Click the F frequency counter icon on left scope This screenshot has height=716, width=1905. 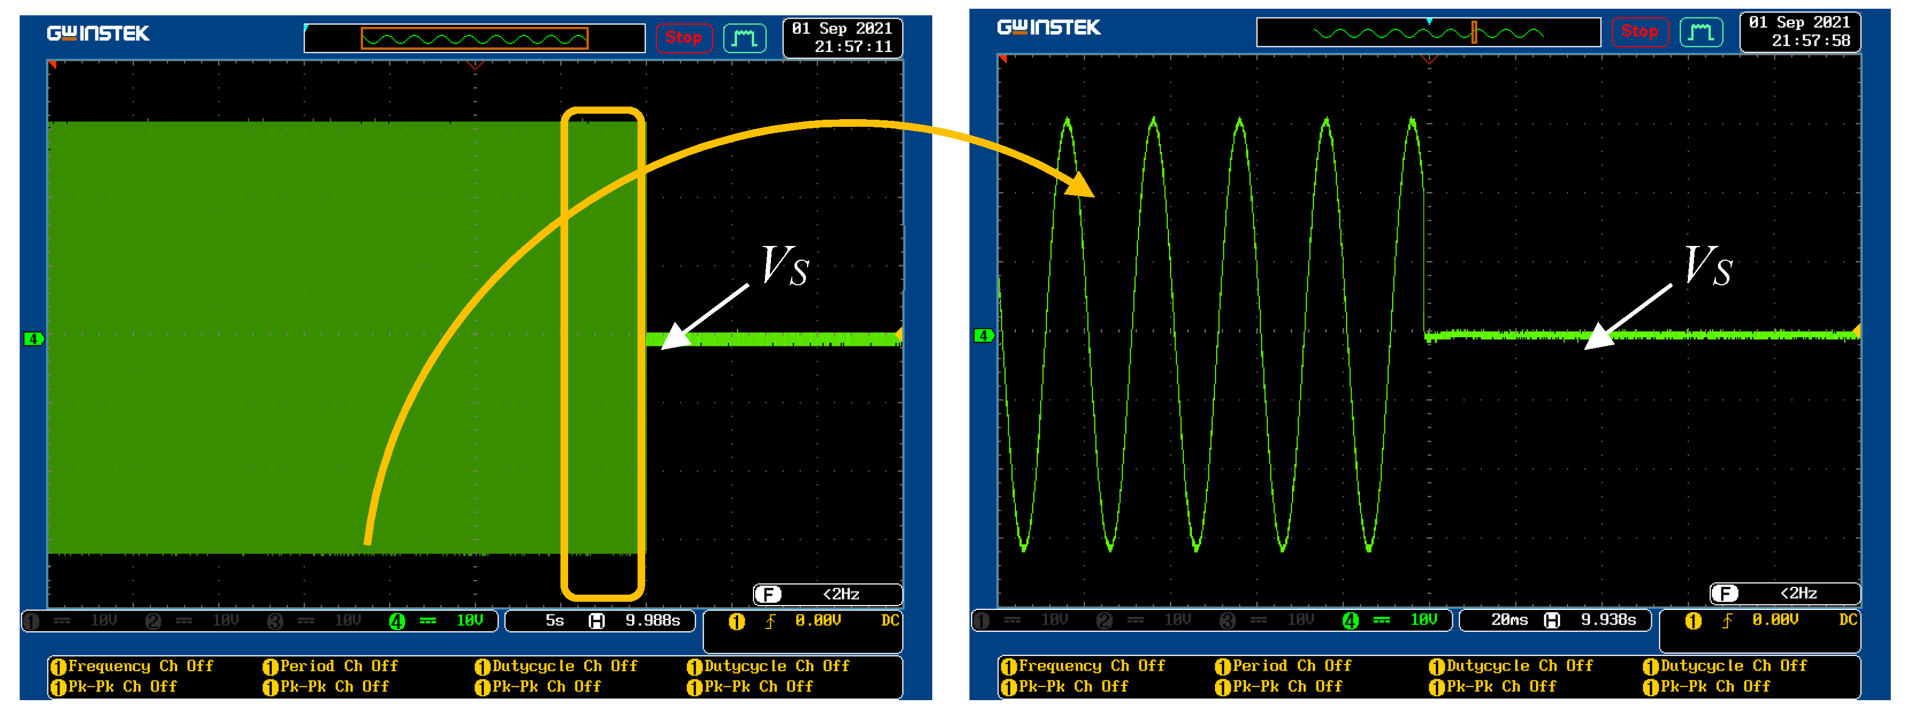(x=768, y=594)
